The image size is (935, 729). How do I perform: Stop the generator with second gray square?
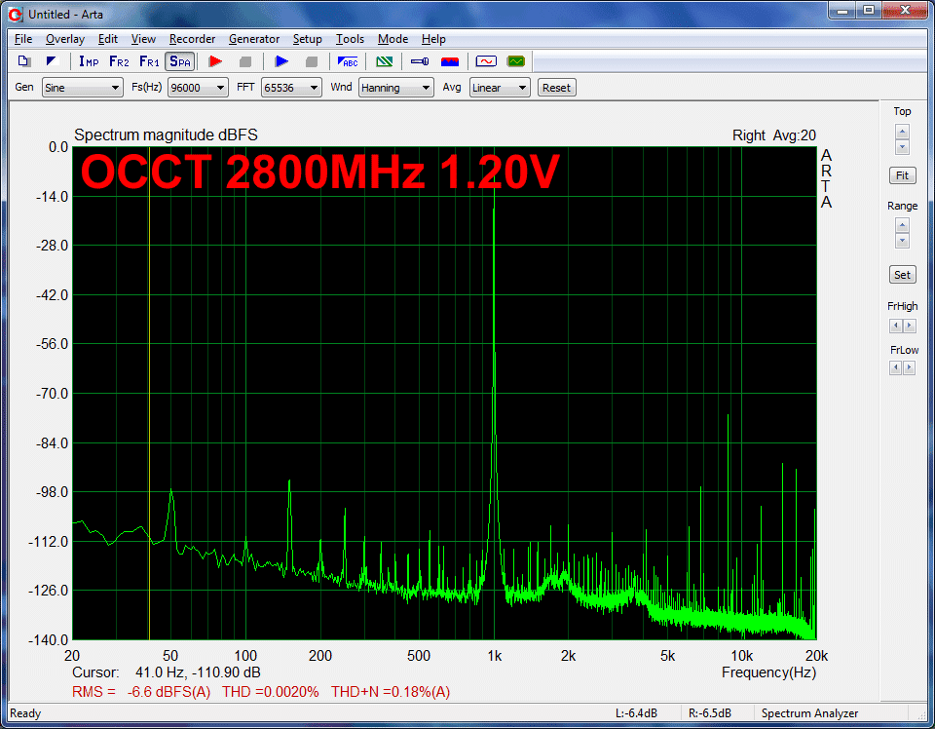[x=312, y=61]
